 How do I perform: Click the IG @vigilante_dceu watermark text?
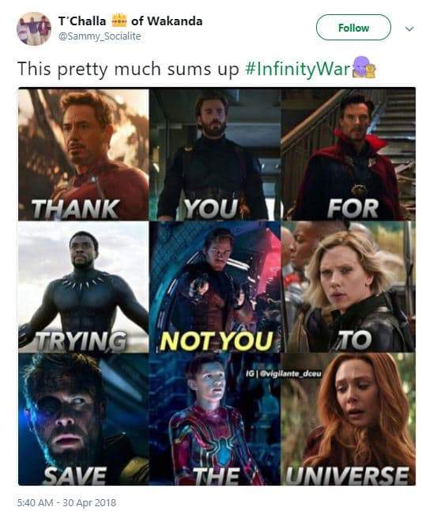[x=284, y=374]
